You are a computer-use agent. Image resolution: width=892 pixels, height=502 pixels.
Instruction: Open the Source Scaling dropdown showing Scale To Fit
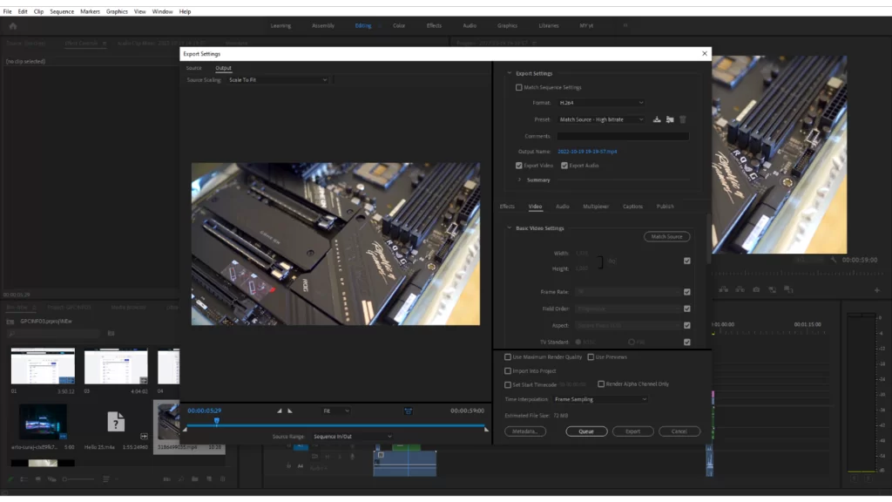[x=278, y=80]
